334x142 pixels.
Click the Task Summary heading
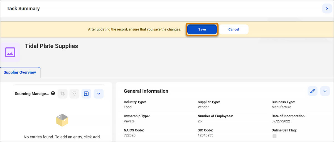coord(23,9)
